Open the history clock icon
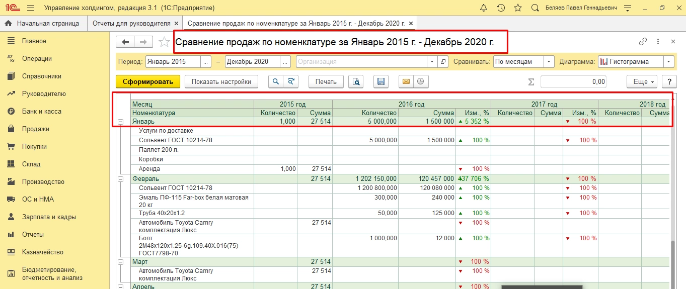Viewport: 686px width, 289px height. [x=501, y=8]
